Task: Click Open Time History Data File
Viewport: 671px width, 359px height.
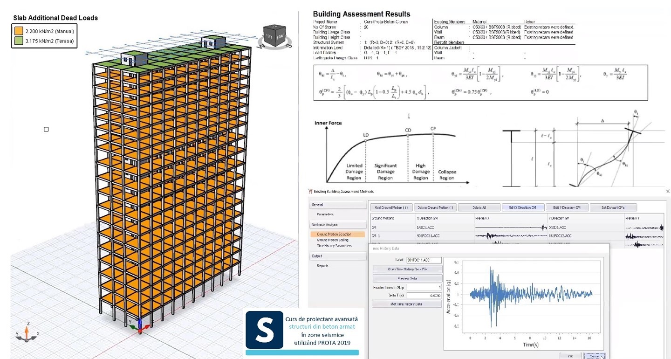Action: pos(407,269)
